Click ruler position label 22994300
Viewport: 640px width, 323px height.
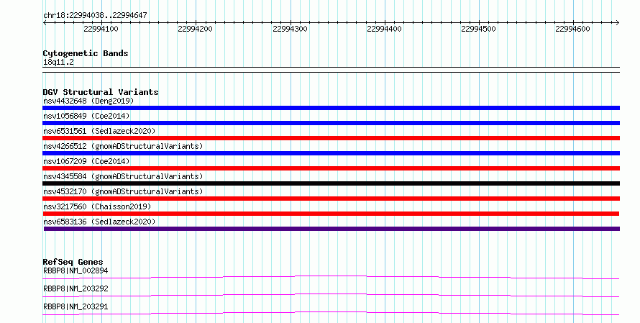point(290,29)
